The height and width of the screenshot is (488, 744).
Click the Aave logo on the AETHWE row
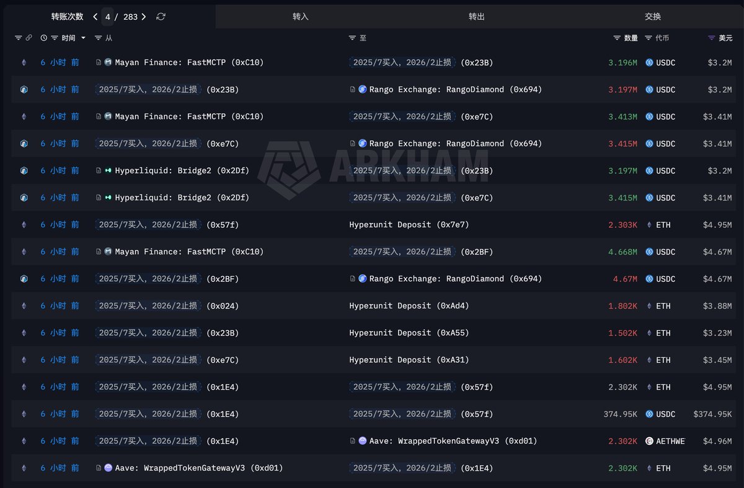tap(363, 441)
